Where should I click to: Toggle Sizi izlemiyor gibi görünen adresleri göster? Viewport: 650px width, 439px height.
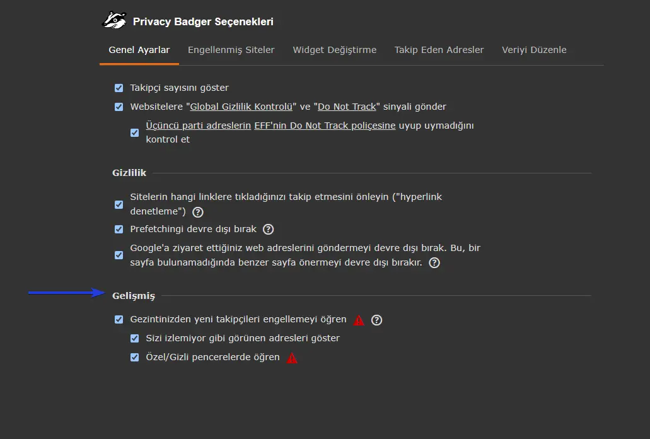pos(135,338)
